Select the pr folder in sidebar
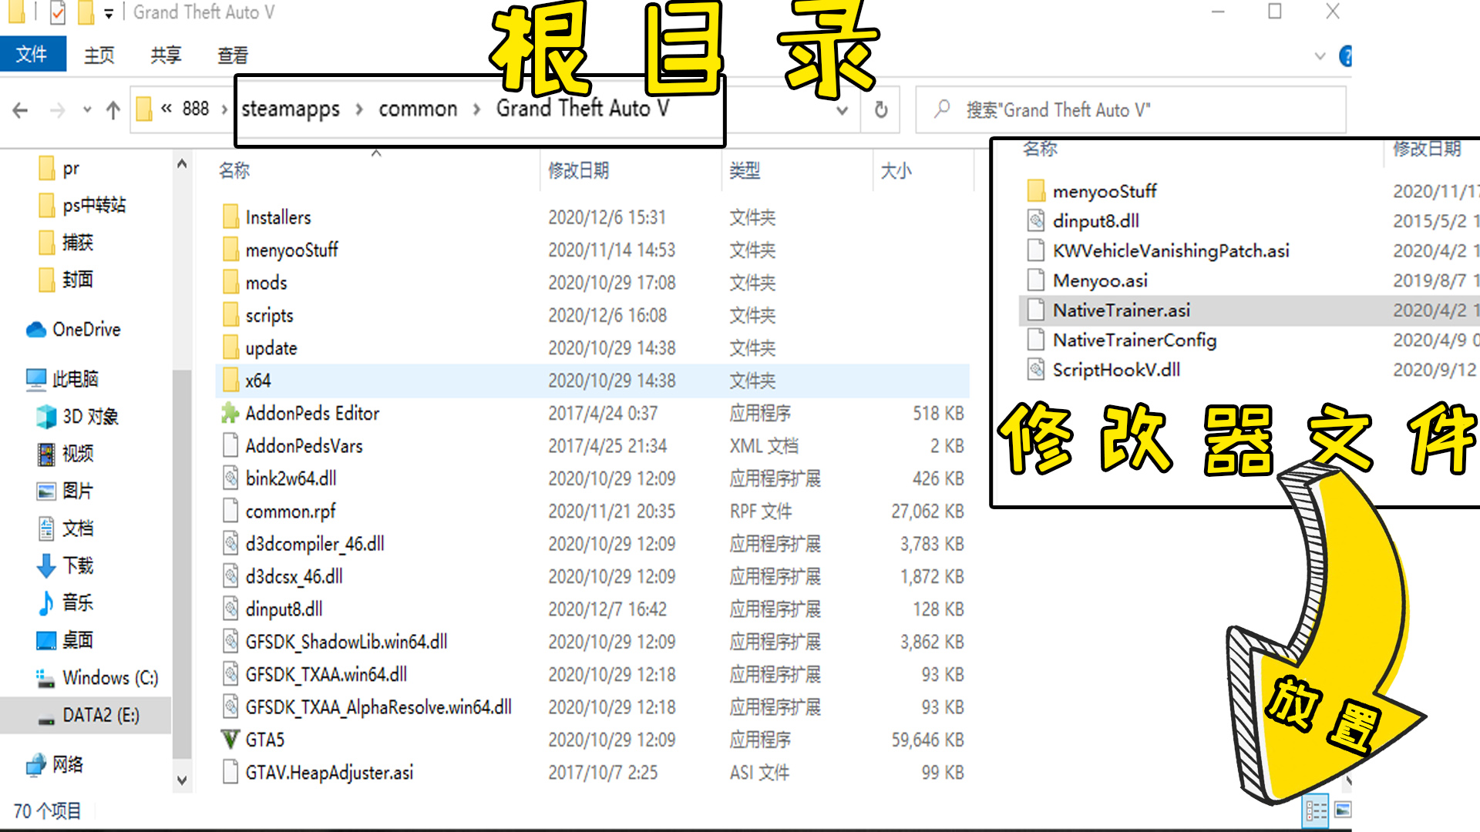This screenshot has width=1480, height=832. 59,169
